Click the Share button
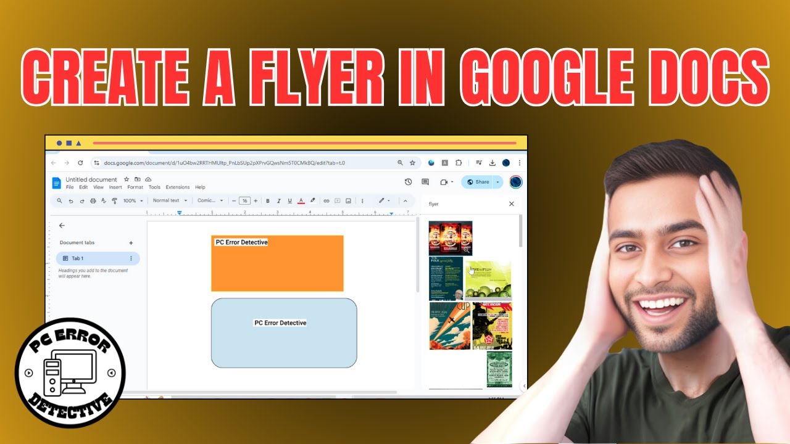This screenshot has height=444, width=790. pos(477,182)
